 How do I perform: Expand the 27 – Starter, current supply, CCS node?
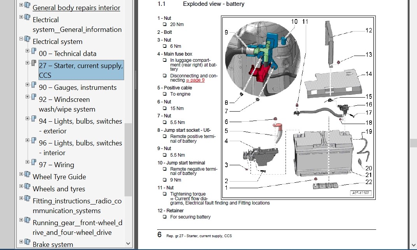[27, 63]
